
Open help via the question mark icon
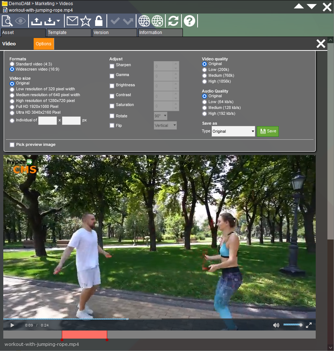click(189, 21)
